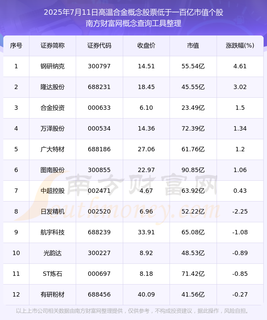Select stock code 688231
267x320 pixels.
[99, 87]
